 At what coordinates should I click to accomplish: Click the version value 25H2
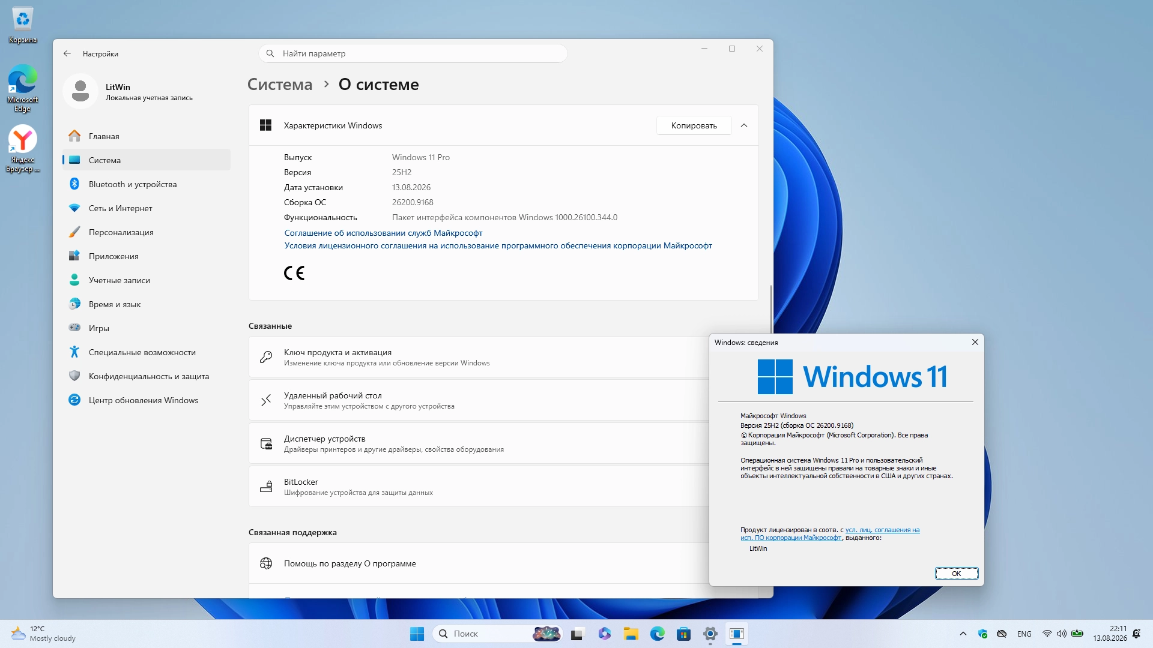(402, 172)
